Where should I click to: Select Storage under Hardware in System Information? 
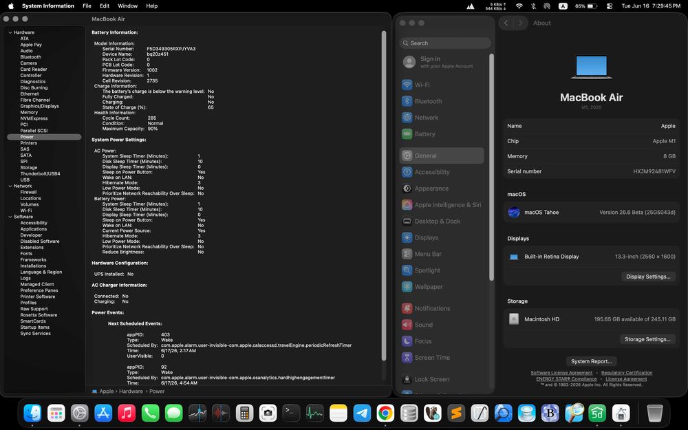pos(28,168)
